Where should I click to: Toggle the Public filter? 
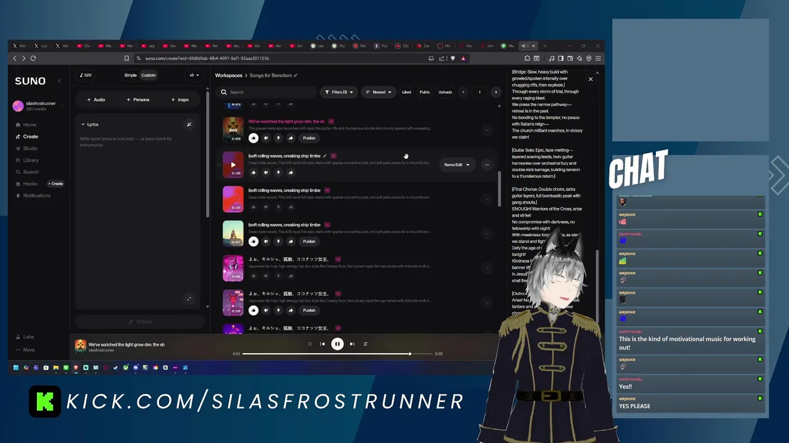point(425,92)
